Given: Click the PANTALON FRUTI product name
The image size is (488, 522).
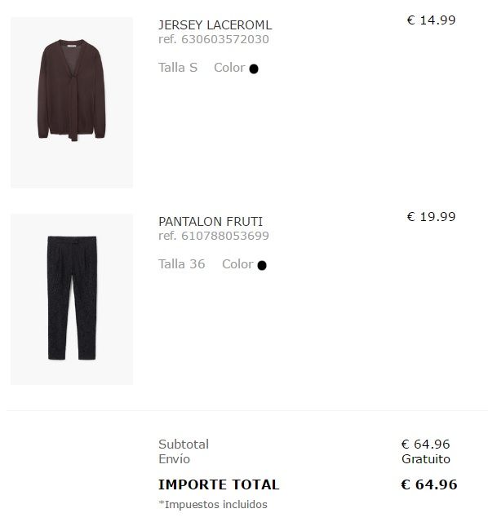Looking at the screenshot, I should 211,222.
